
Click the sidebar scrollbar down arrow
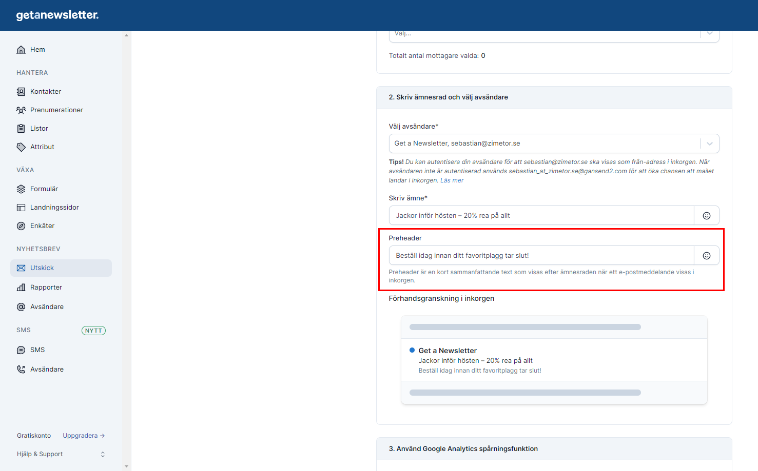click(x=126, y=467)
